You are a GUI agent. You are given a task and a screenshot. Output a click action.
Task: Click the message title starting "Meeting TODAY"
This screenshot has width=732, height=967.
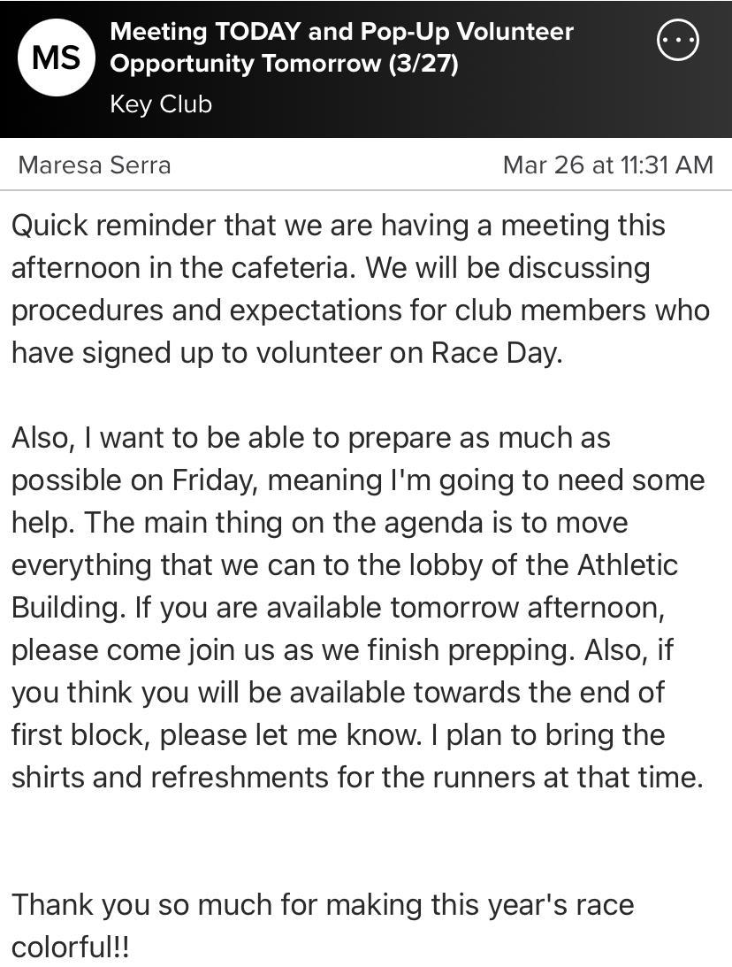(x=341, y=49)
